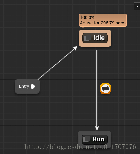The image size is (140, 154).
Task: Click the Entry node output pin
Action: [x=33, y=86]
